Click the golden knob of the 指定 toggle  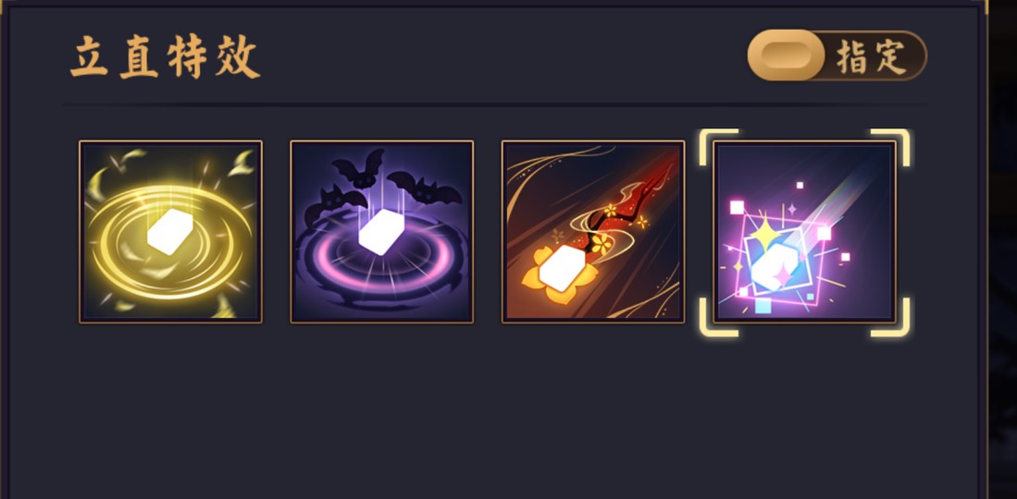[x=786, y=55]
